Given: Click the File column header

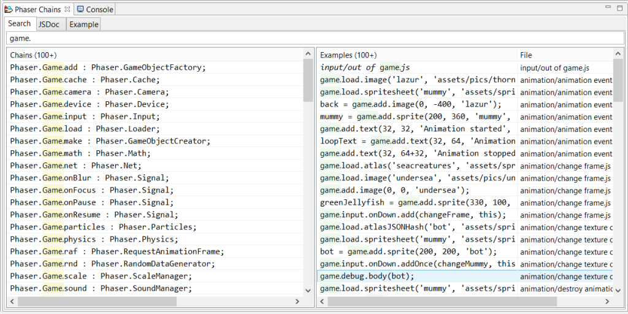Looking at the screenshot, I should 565,55.
